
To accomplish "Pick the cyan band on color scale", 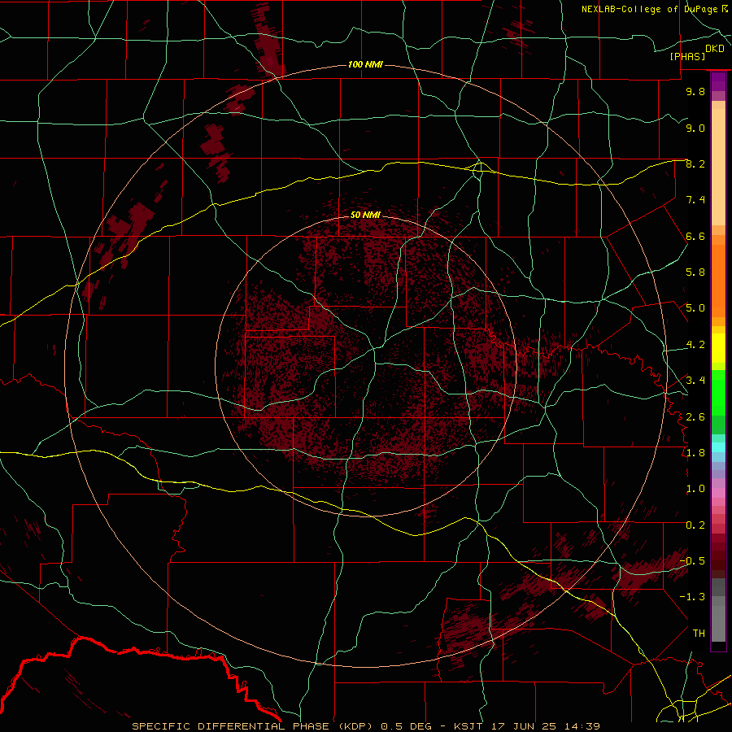I will pos(718,447).
